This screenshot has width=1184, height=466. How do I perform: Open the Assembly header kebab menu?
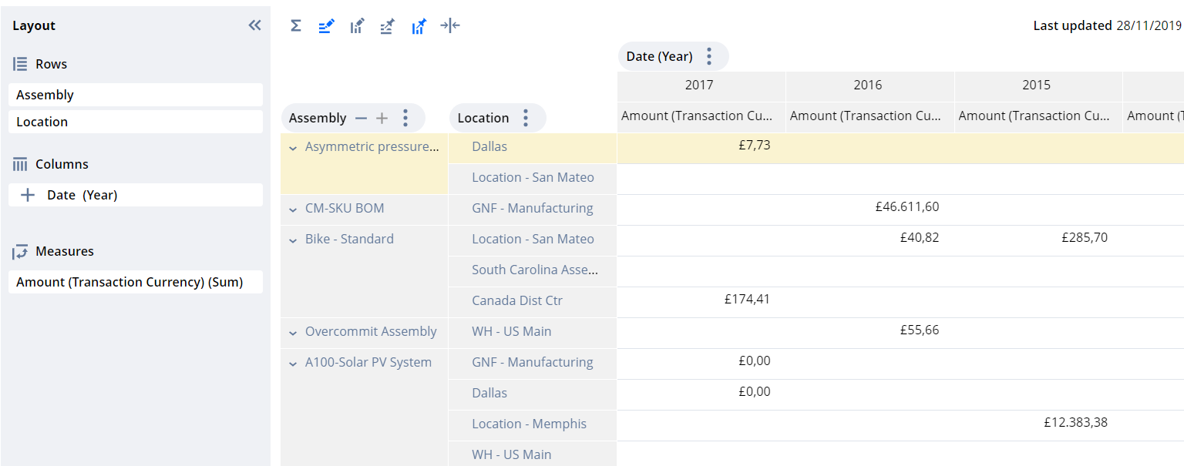[x=405, y=117]
